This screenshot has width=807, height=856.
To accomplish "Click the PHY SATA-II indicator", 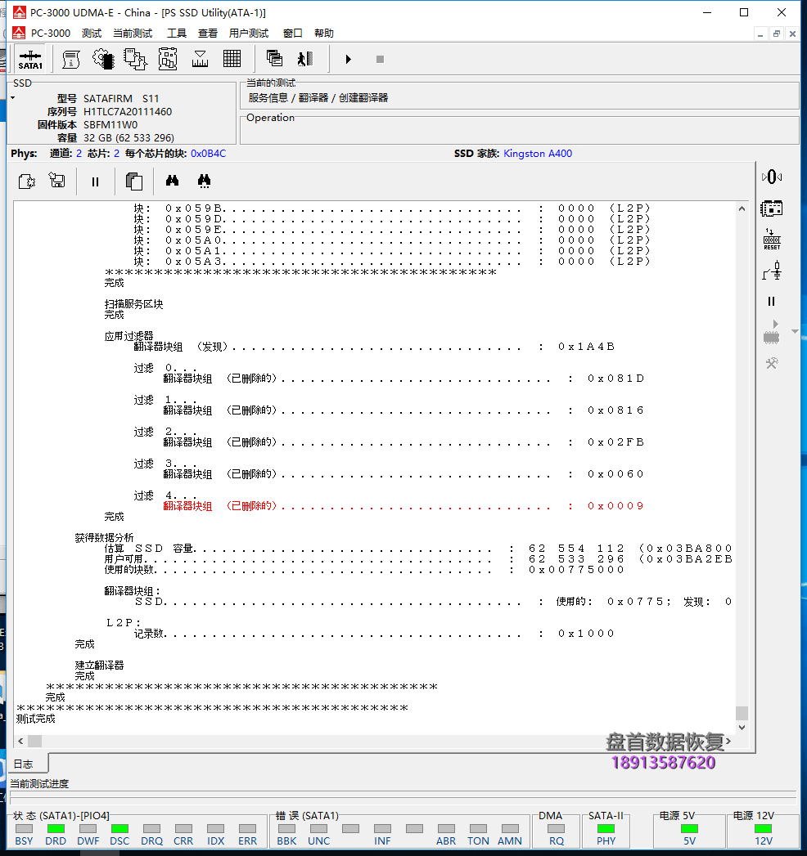I will tap(606, 829).
